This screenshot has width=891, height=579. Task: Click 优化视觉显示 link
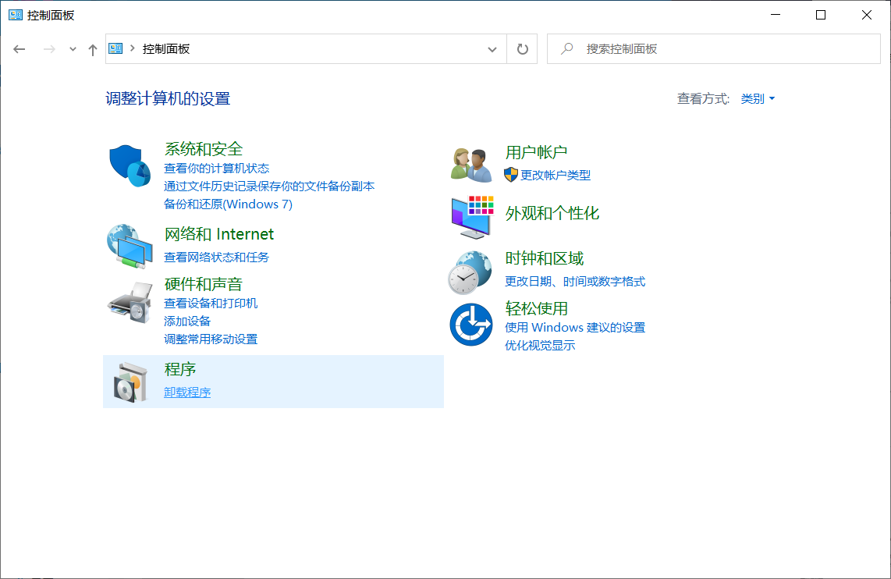[x=540, y=346]
